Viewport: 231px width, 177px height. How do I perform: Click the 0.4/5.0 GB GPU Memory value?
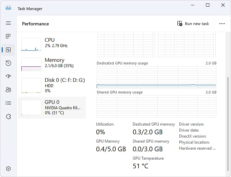pos(111,149)
